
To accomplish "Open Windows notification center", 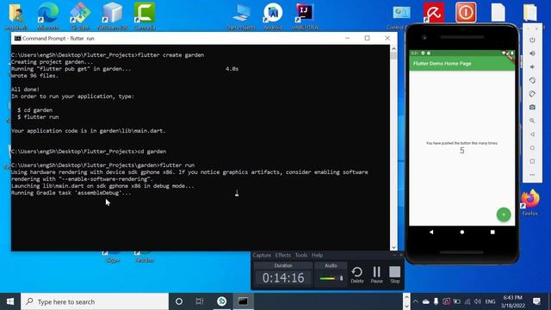I will pos(536,301).
